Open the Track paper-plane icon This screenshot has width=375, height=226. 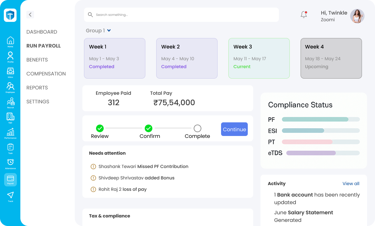tap(10, 195)
